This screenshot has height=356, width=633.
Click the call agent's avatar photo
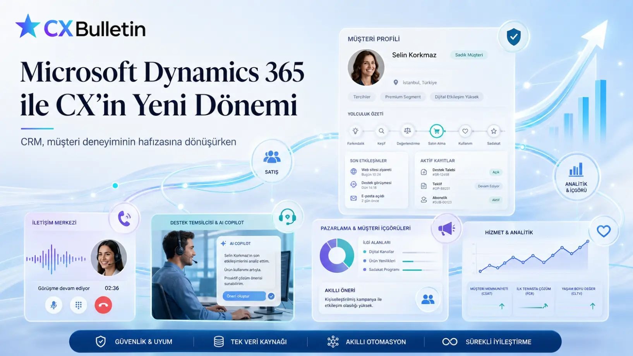click(x=109, y=258)
